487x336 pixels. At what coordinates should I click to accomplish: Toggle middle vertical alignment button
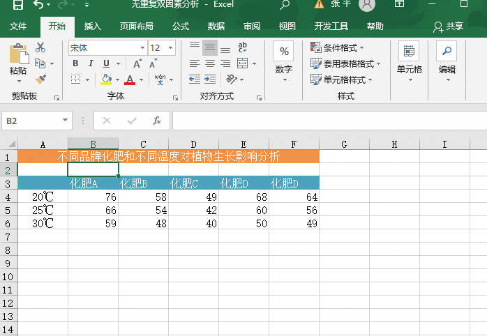(209, 47)
